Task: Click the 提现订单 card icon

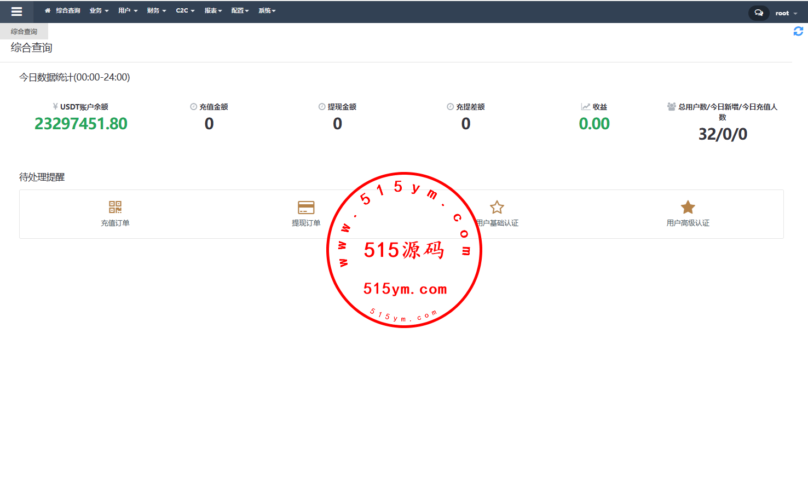Action: point(306,207)
